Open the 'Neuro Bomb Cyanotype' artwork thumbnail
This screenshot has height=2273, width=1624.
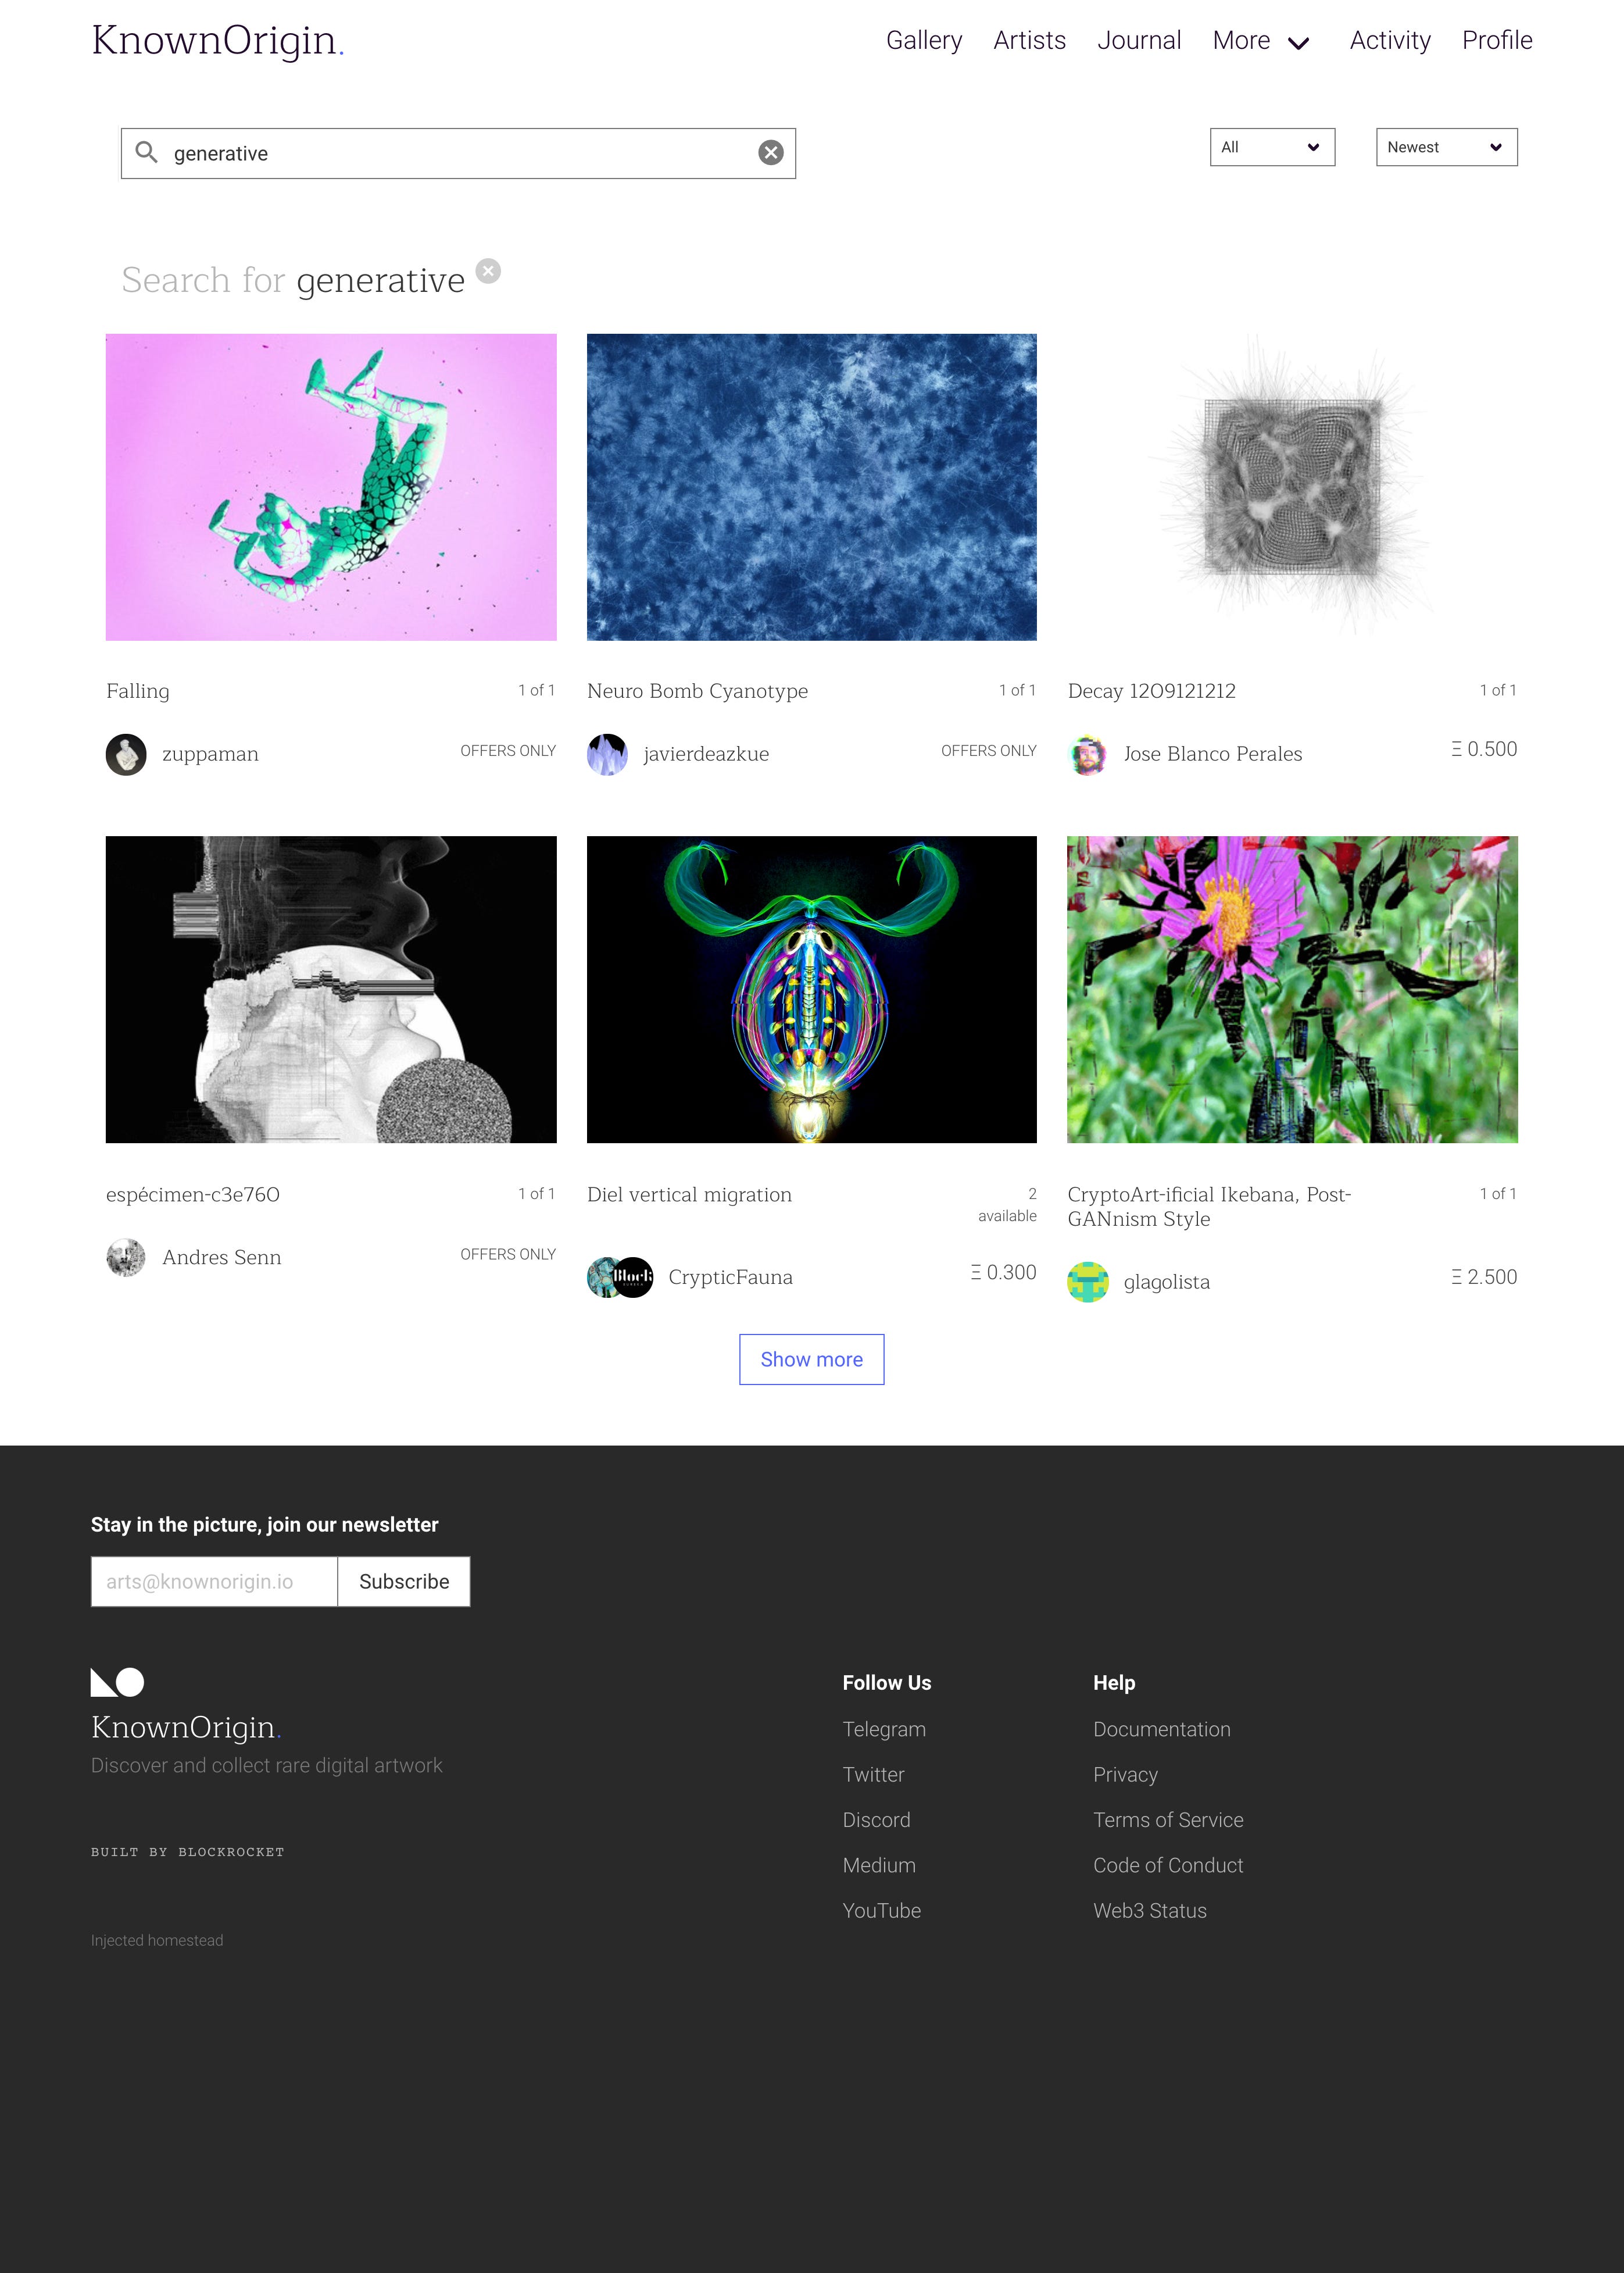click(x=812, y=487)
